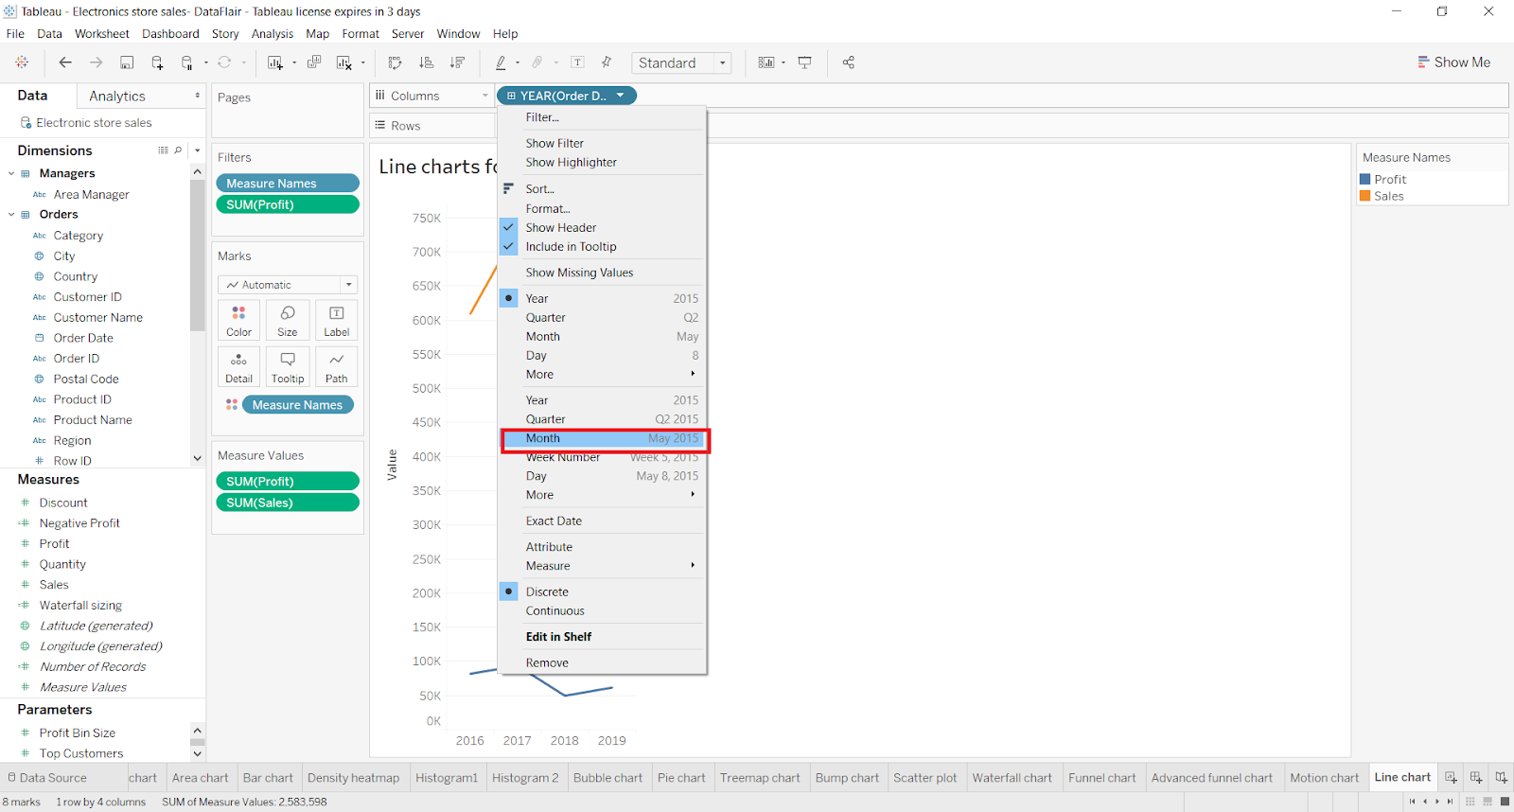Click Profit blue legend swatch
This screenshot has width=1514, height=812.
point(1365,179)
